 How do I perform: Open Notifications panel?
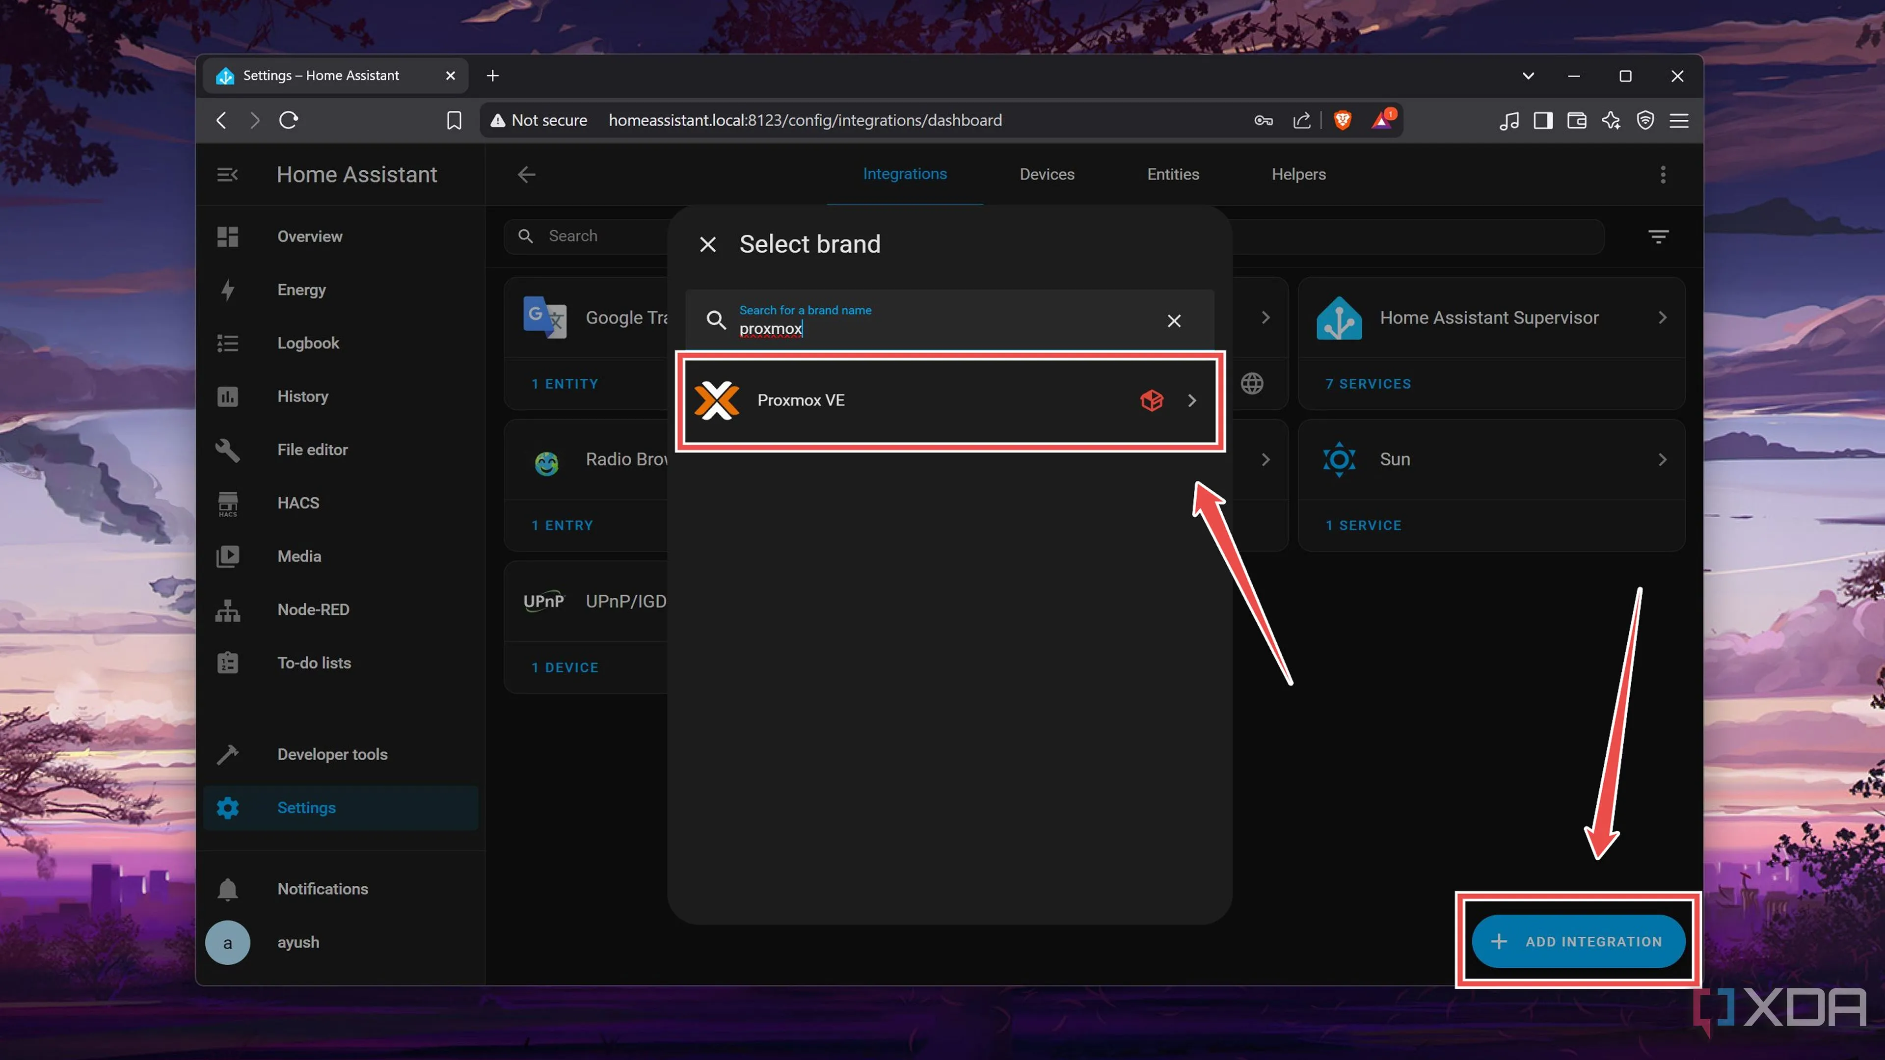(340, 889)
